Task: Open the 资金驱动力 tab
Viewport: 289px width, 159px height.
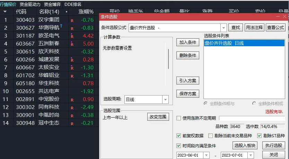Action: click(30, 4)
